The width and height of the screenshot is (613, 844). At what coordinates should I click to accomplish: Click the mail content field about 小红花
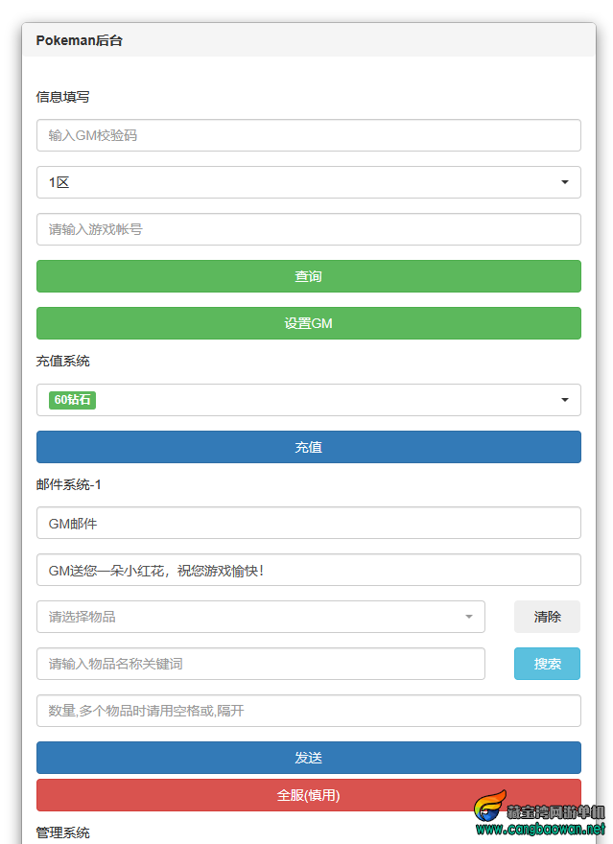tap(308, 570)
